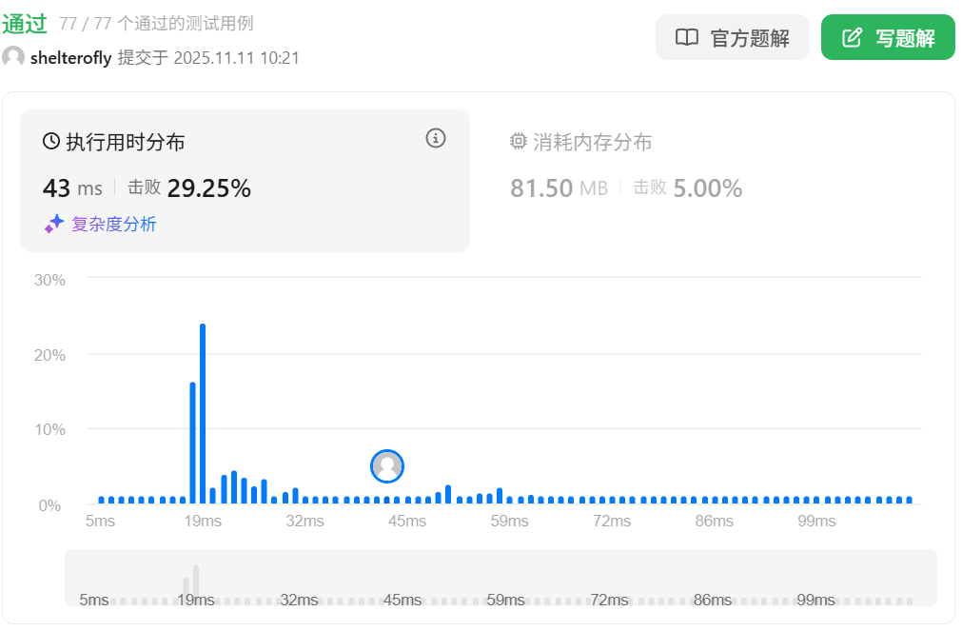Click the clock icon beside 执行用时分布

point(51,142)
